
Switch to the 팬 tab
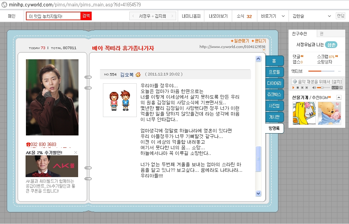[322, 33]
